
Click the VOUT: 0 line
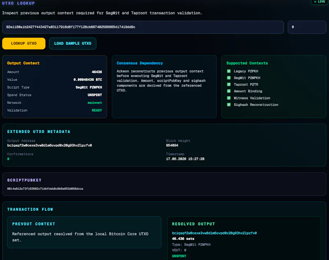pos(179,250)
